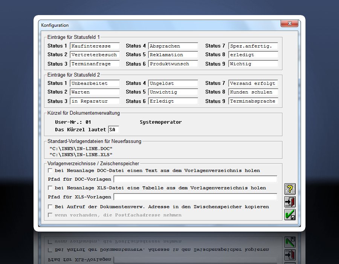339x264 pixels.
Task: Click the Kürzel für Dokumentenverwaltung heading
Action: tap(84, 113)
